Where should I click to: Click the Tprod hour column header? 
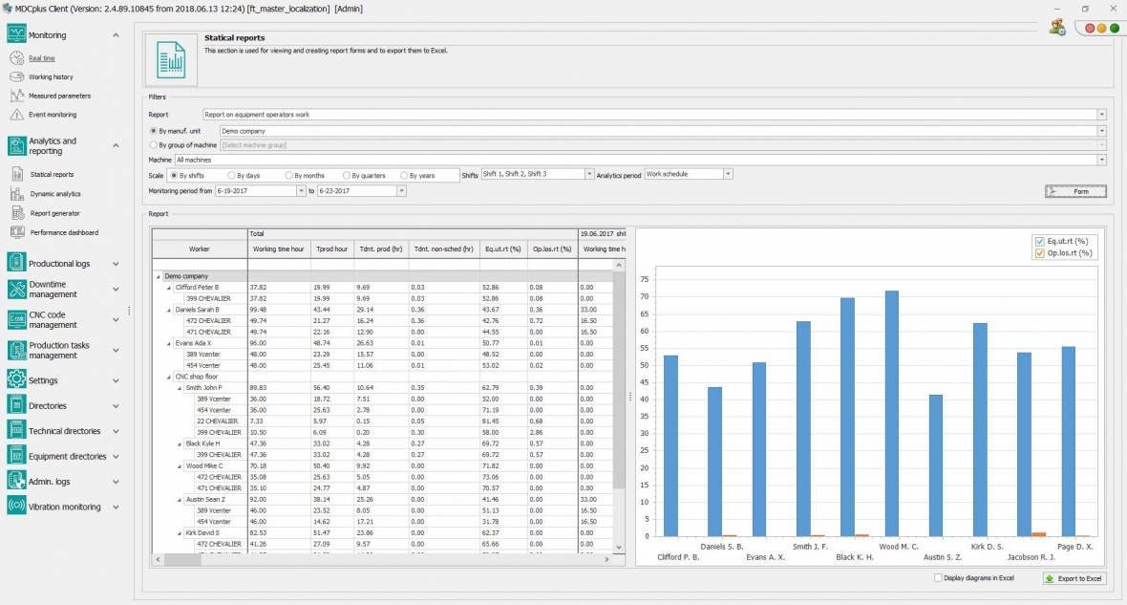point(332,248)
